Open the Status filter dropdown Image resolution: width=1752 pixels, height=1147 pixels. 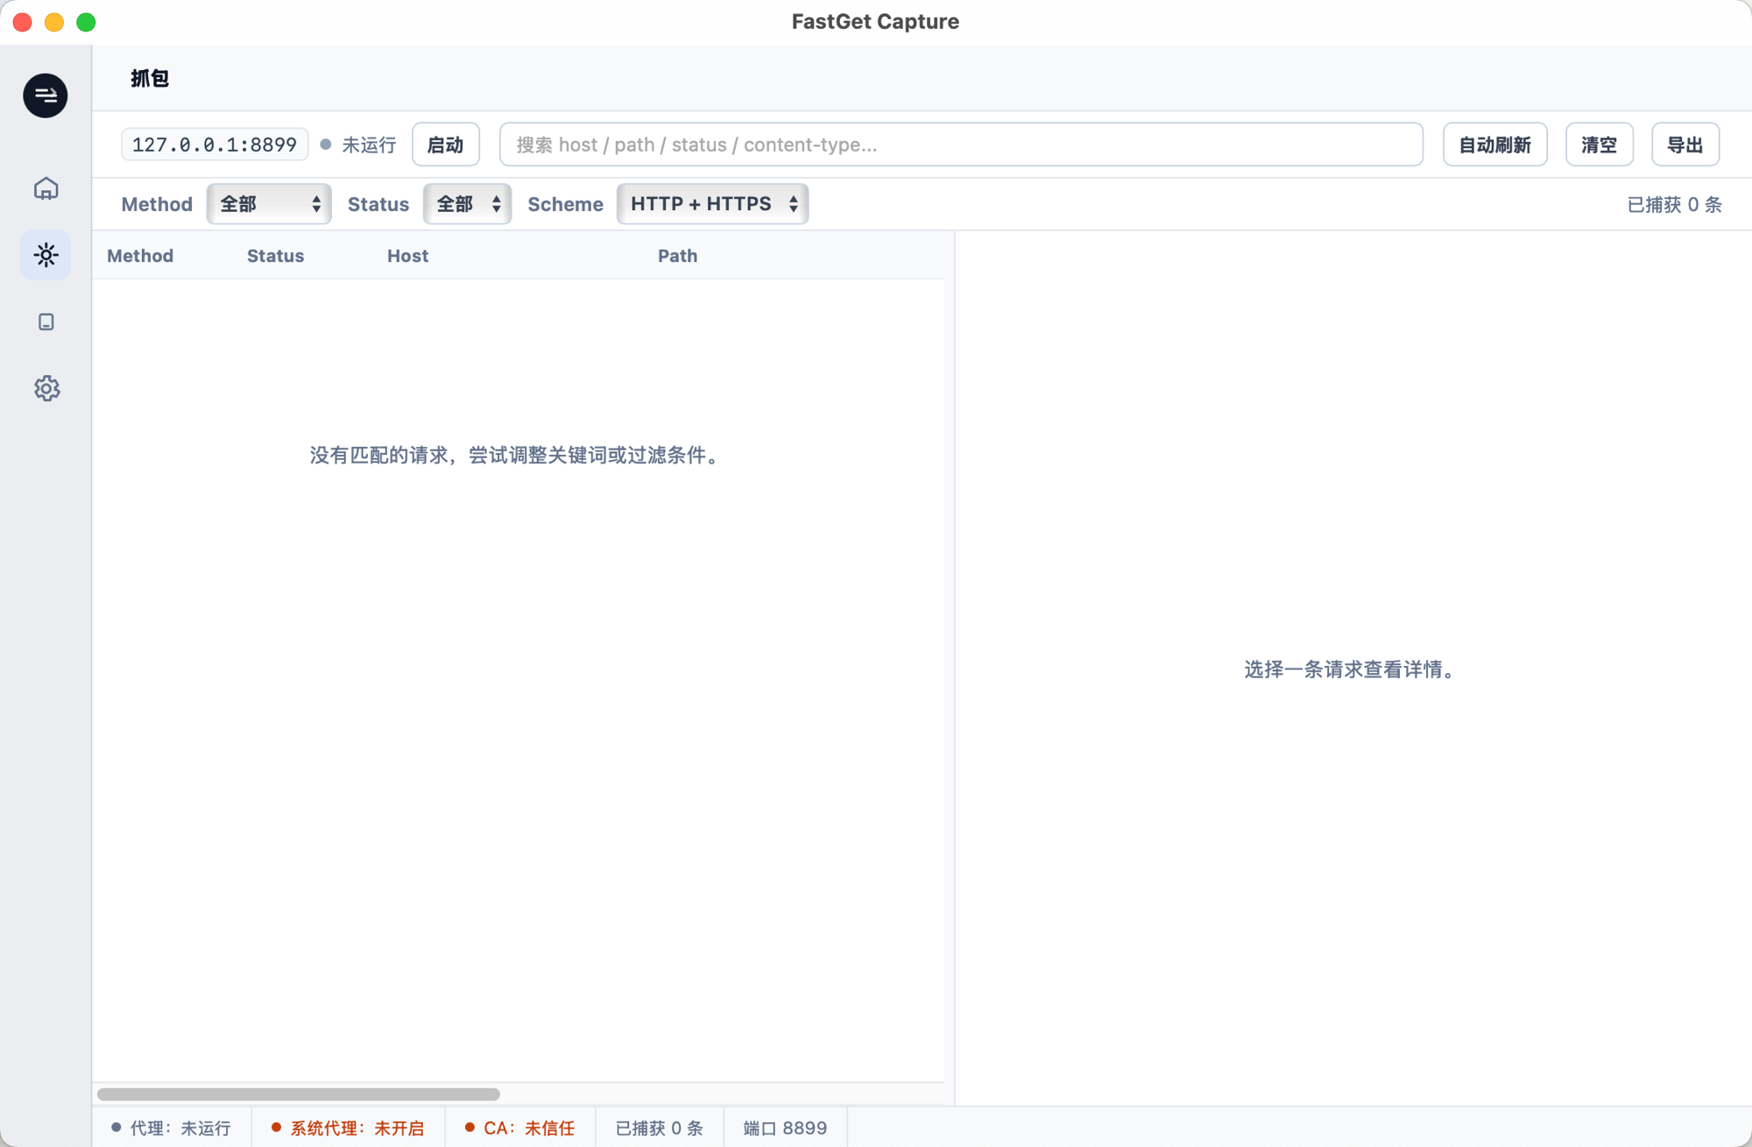pos(468,204)
